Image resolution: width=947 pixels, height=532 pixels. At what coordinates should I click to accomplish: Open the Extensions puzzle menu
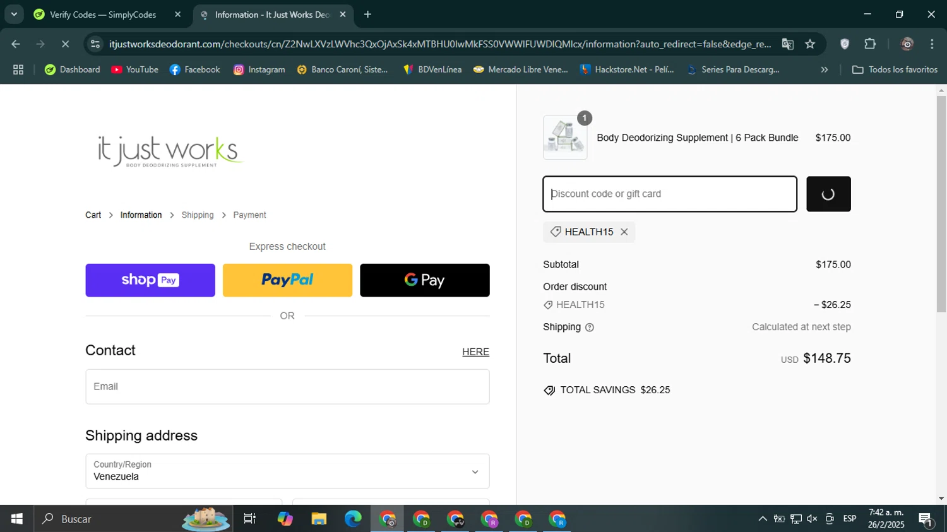[870, 44]
